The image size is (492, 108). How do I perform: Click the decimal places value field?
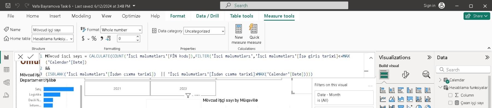click(127, 39)
